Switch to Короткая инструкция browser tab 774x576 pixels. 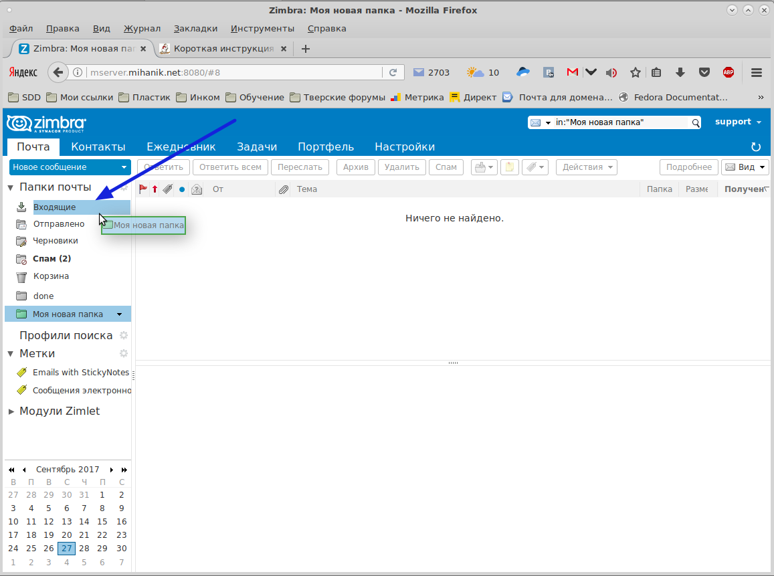(223, 48)
